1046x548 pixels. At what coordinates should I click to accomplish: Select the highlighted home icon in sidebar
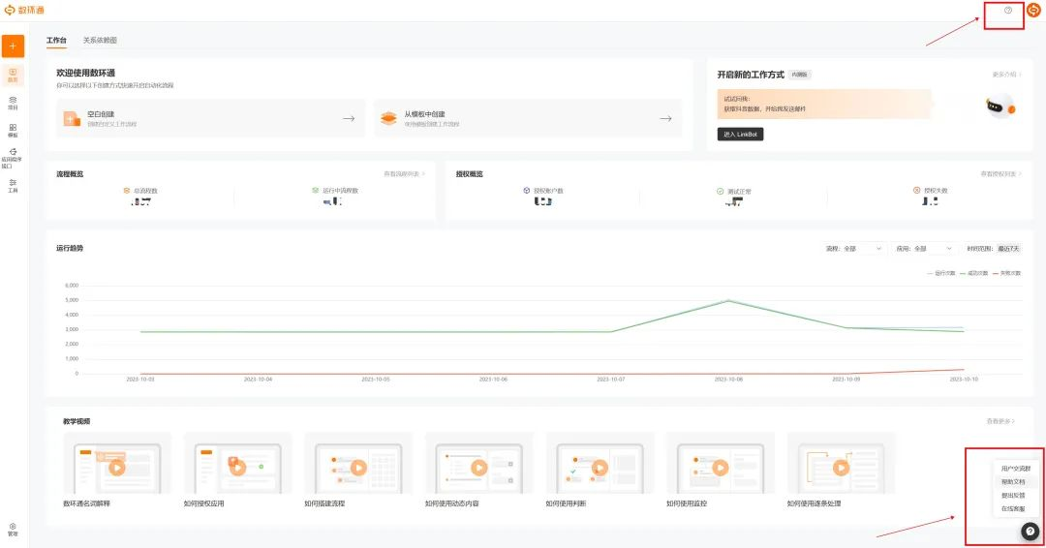(x=13, y=75)
